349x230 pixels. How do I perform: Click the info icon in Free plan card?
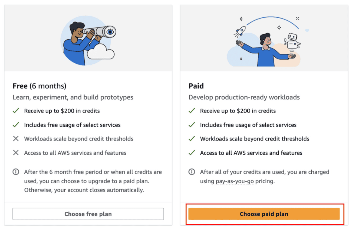(x=16, y=172)
